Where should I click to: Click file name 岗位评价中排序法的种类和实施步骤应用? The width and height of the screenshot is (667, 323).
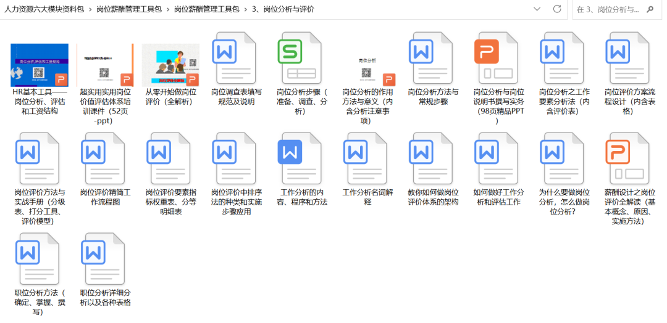(x=236, y=202)
